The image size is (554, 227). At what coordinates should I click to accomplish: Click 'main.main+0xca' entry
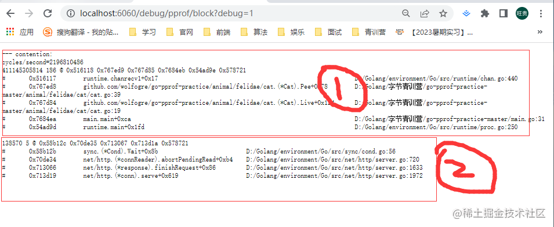click(107, 119)
